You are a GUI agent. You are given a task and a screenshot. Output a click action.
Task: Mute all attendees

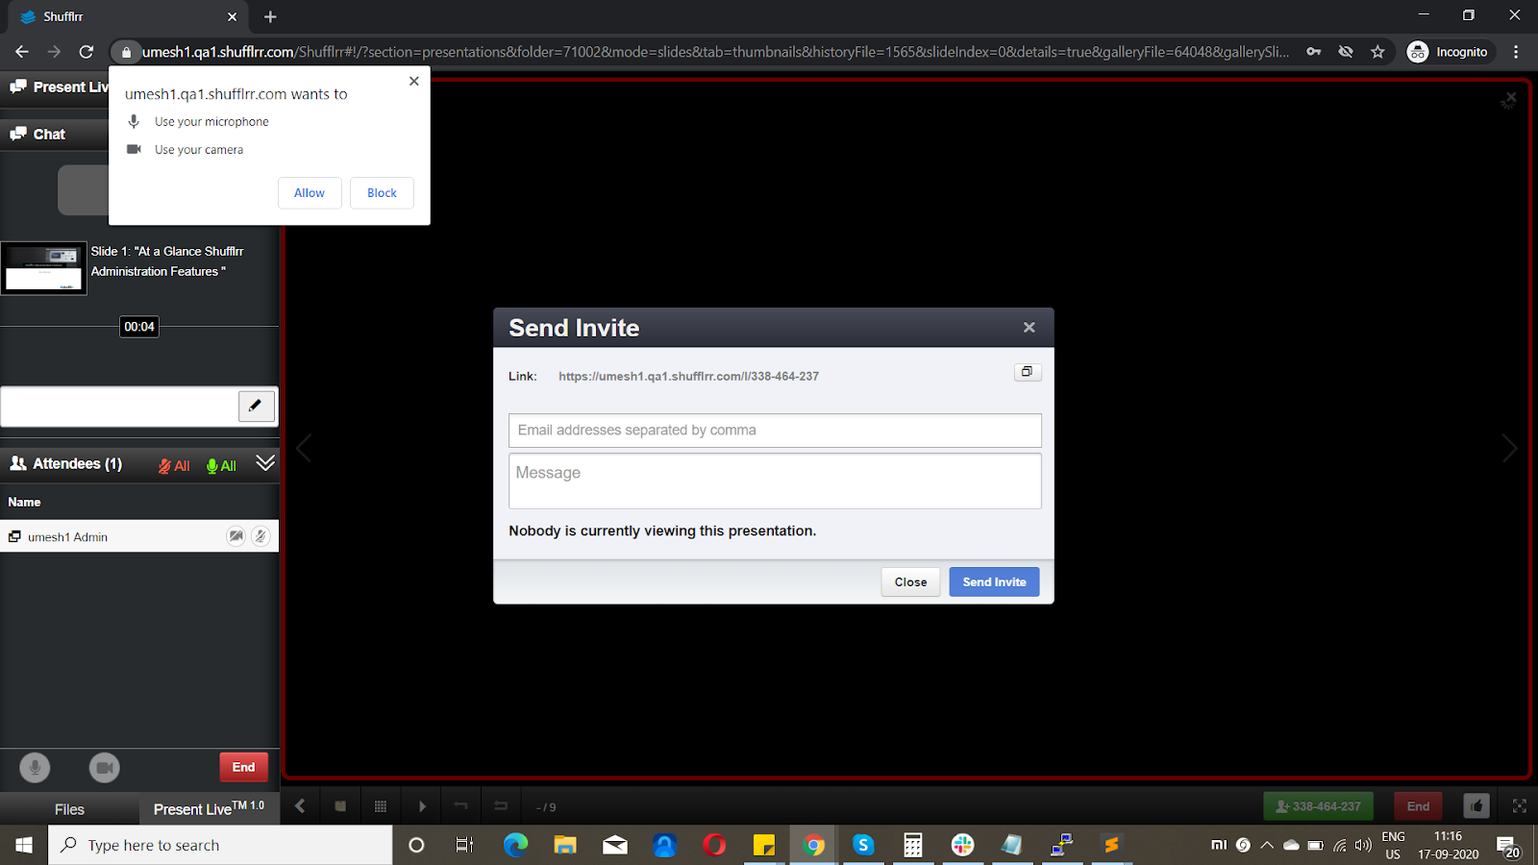tap(174, 466)
